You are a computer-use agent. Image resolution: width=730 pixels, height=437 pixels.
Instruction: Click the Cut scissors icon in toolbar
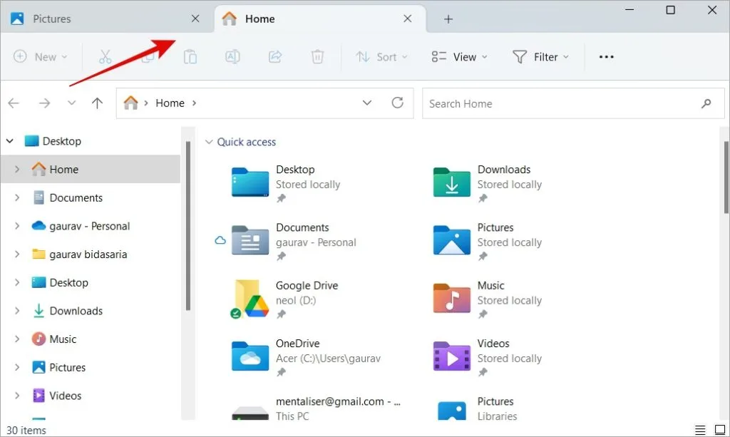[106, 57]
